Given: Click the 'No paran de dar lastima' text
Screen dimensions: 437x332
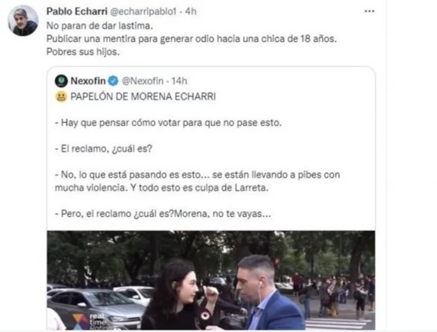Looking at the screenshot, I should 99,26.
